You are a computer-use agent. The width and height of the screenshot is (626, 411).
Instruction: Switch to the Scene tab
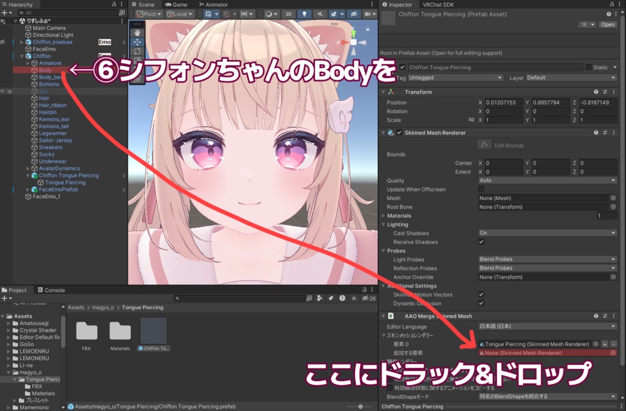tap(142, 4)
